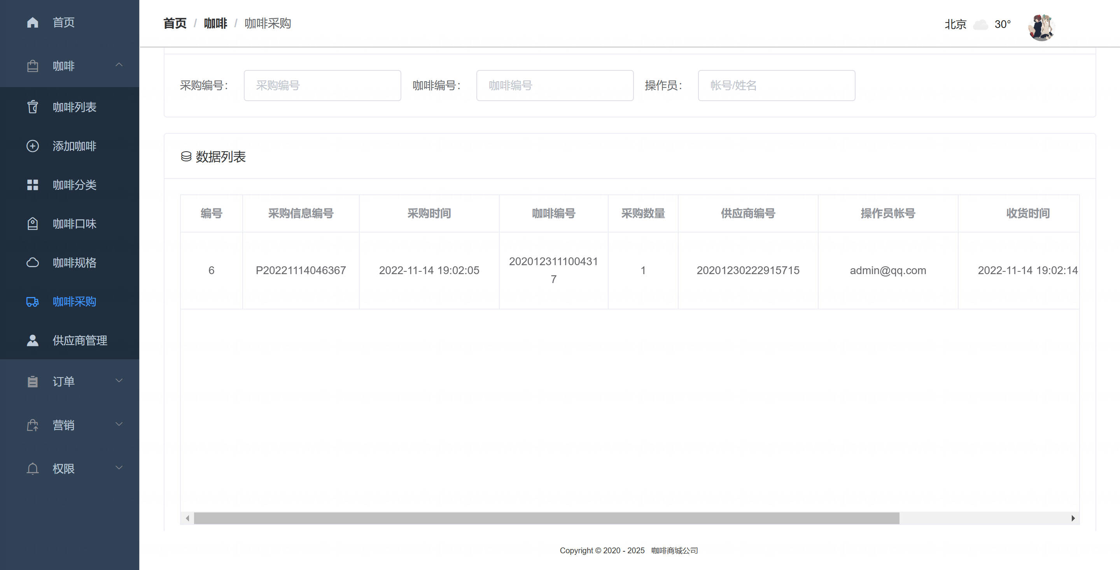Click cell admin@qq.com
The height and width of the screenshot is (570, 1120).
point(888,271)
